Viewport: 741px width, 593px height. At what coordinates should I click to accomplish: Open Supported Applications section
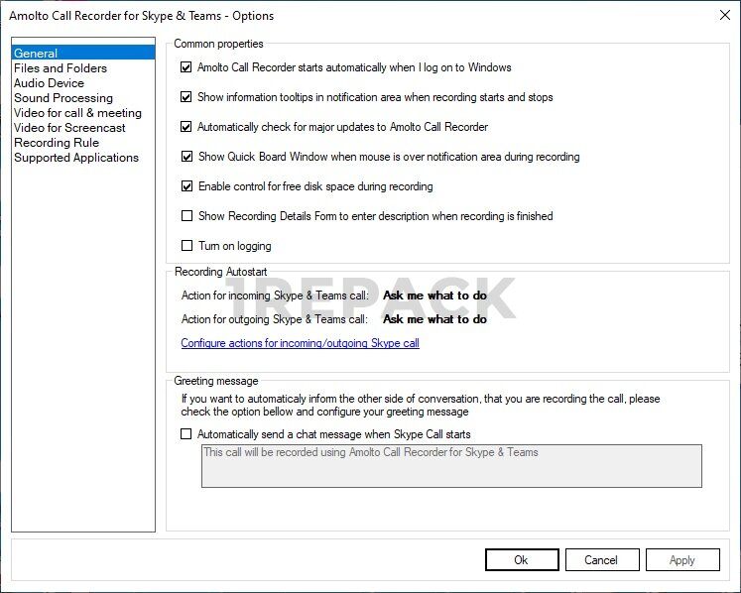pos(76,158)
